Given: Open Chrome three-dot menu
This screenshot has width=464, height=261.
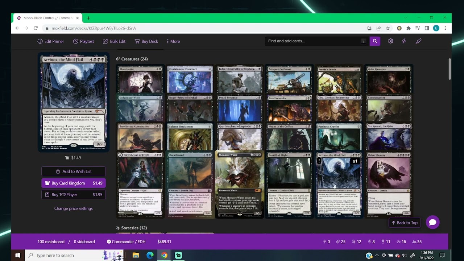Looking at the screenshot, I should [445, 28].
